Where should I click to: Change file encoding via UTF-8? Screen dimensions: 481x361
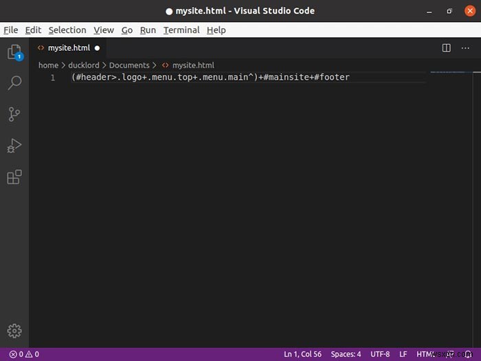coord(380,354)
